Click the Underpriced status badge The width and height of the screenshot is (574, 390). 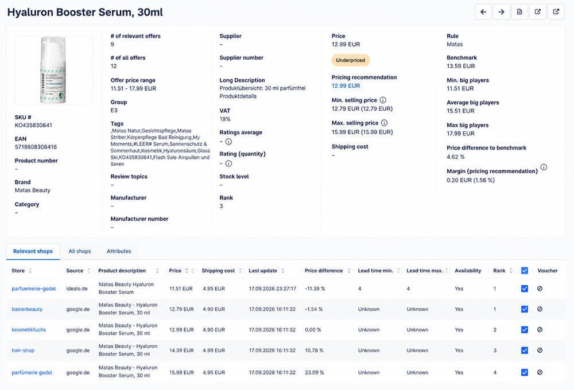pyautogui.click(x=350, y=60)
